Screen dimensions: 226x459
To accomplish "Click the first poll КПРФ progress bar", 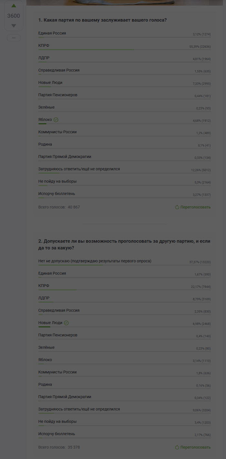I will pos(124,50).
